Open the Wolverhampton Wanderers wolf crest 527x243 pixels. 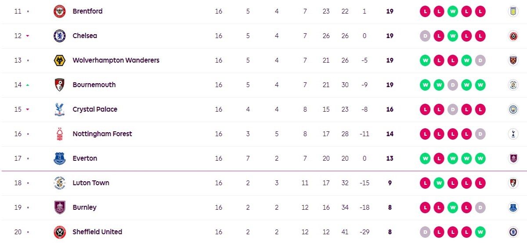[59, 60]
